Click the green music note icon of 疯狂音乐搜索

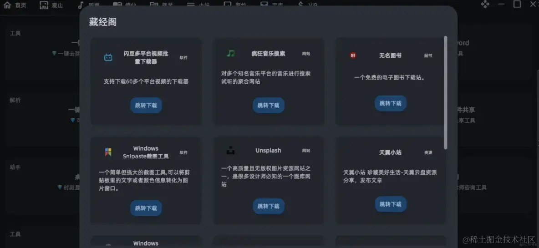point(231,54)
